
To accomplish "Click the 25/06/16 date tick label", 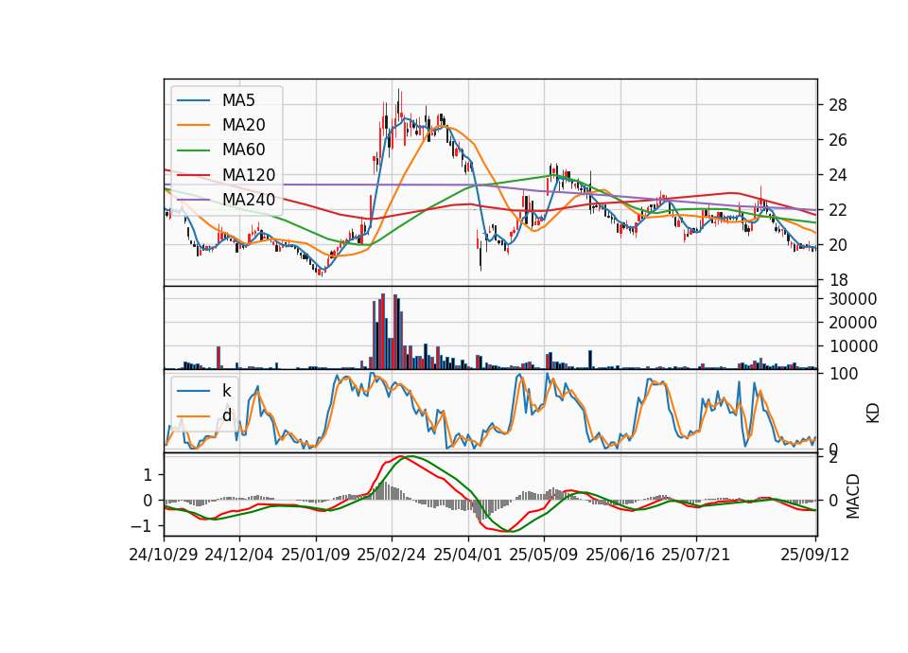I will pos(620,555).
